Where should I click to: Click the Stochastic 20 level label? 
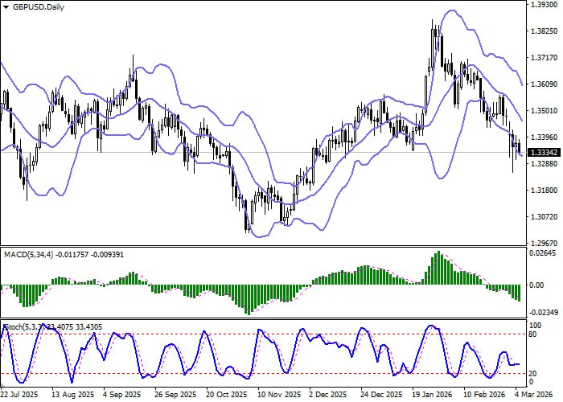point(532,373)
